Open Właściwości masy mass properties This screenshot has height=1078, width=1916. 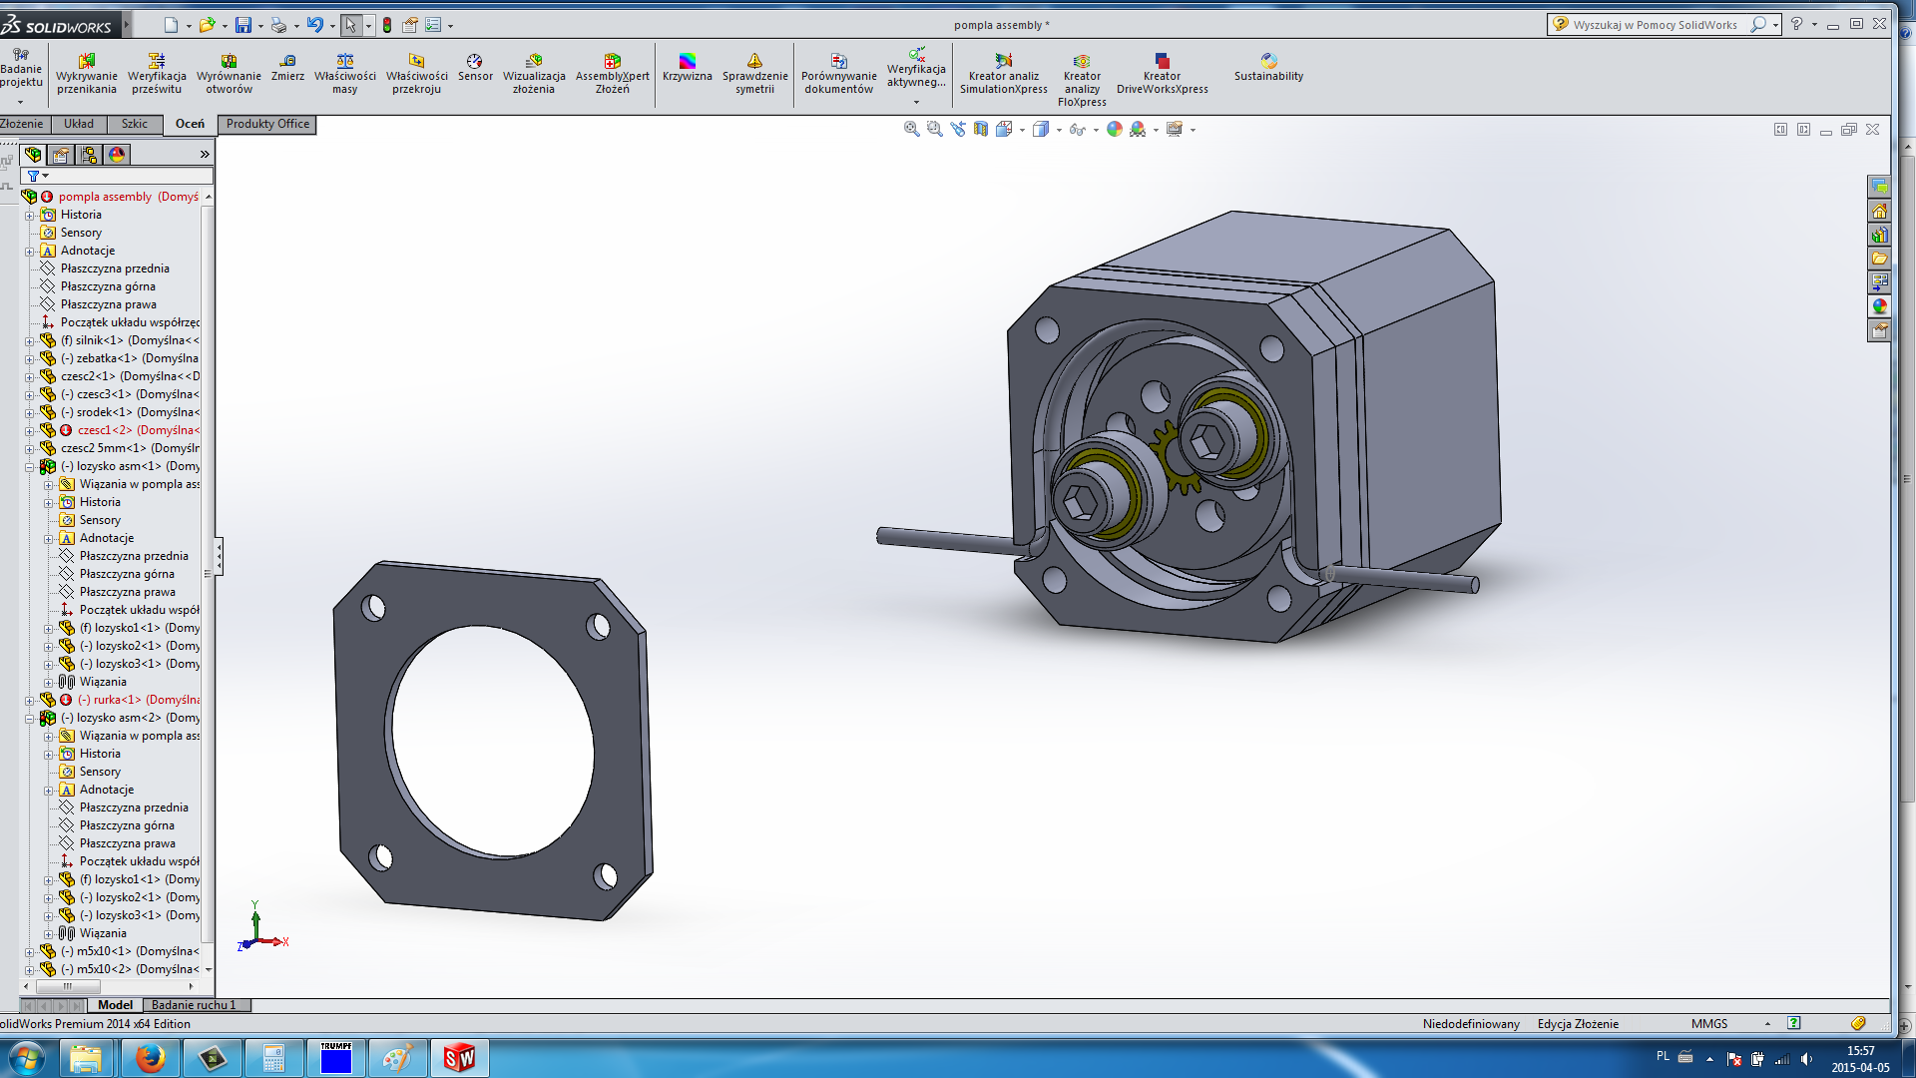tap(345, 74)
